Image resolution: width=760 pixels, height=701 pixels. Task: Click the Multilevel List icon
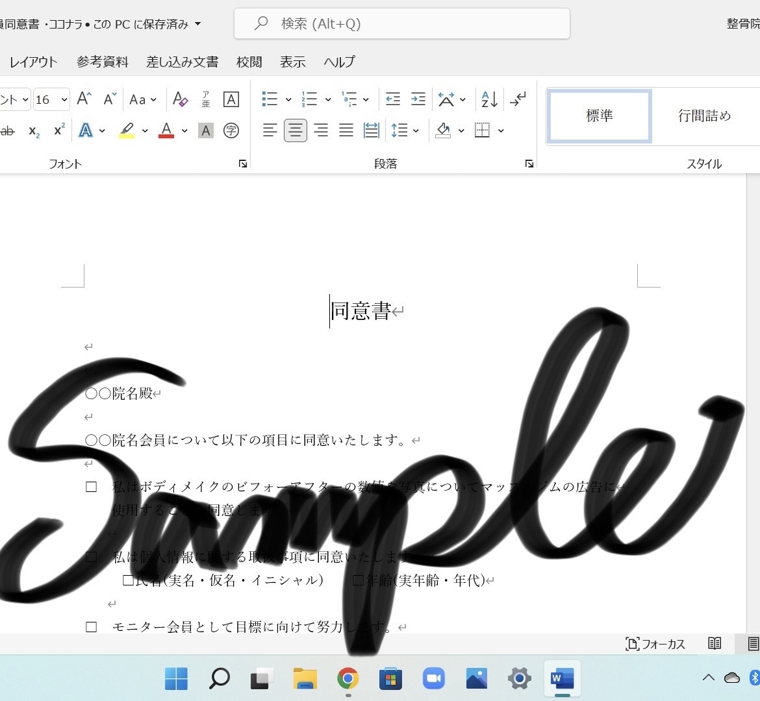(348, 99)
